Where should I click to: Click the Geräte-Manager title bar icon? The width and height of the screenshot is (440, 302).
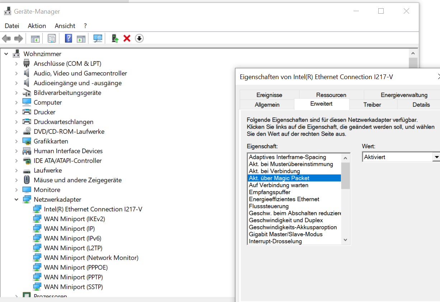(8, 11)
